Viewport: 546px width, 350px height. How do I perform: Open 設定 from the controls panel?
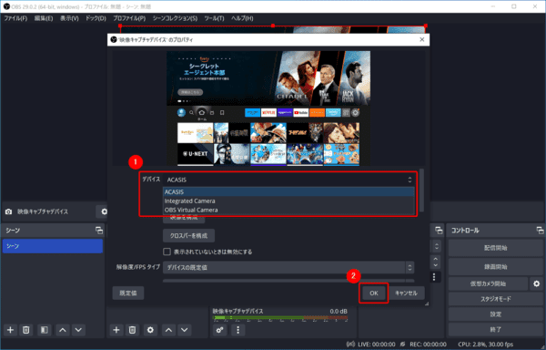point(495,314)
